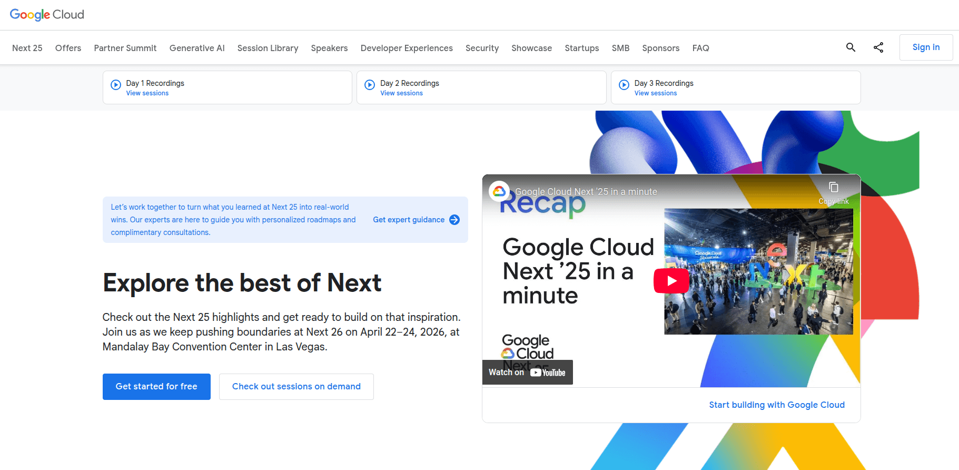The width and height of the screenshot is (959, 470).
Task: Click Check out sessions on demand button
Action: (296, 387)
